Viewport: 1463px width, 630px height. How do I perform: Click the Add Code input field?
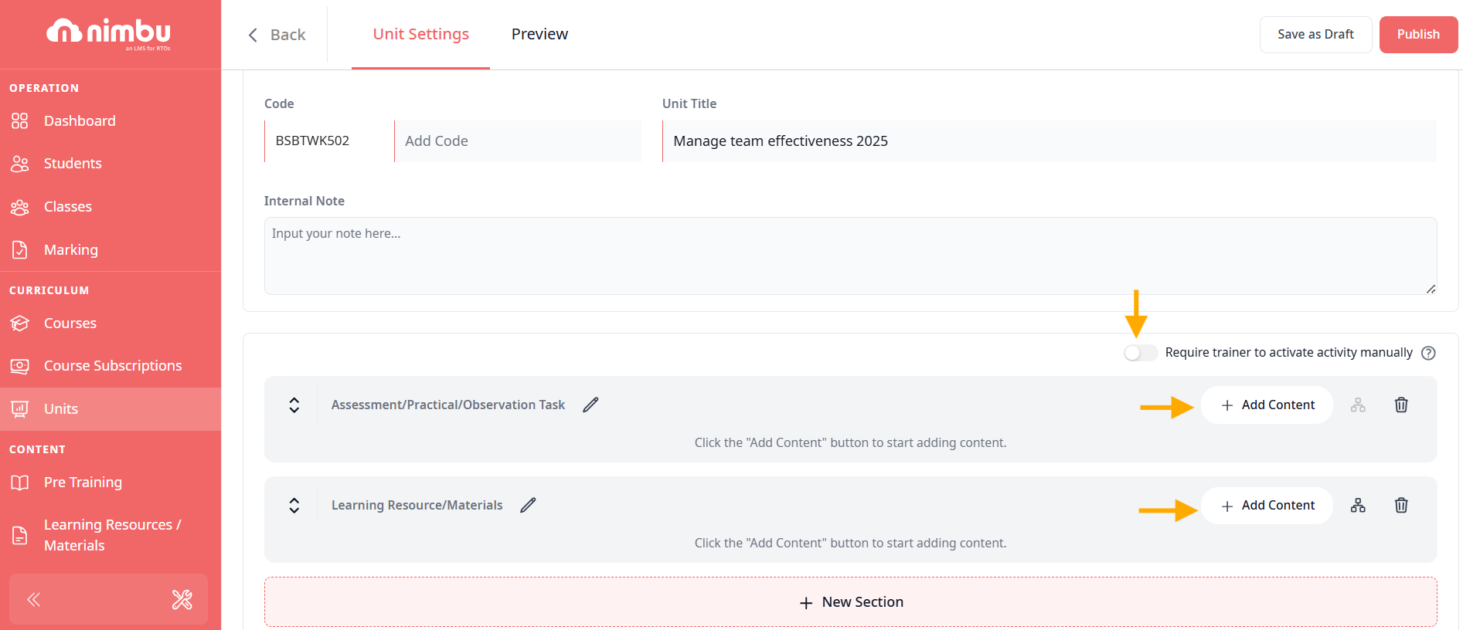(518, 141)
